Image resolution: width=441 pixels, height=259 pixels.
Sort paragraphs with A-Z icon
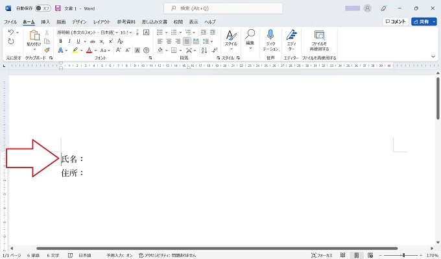pyautogui.click(x=204, y=50)
